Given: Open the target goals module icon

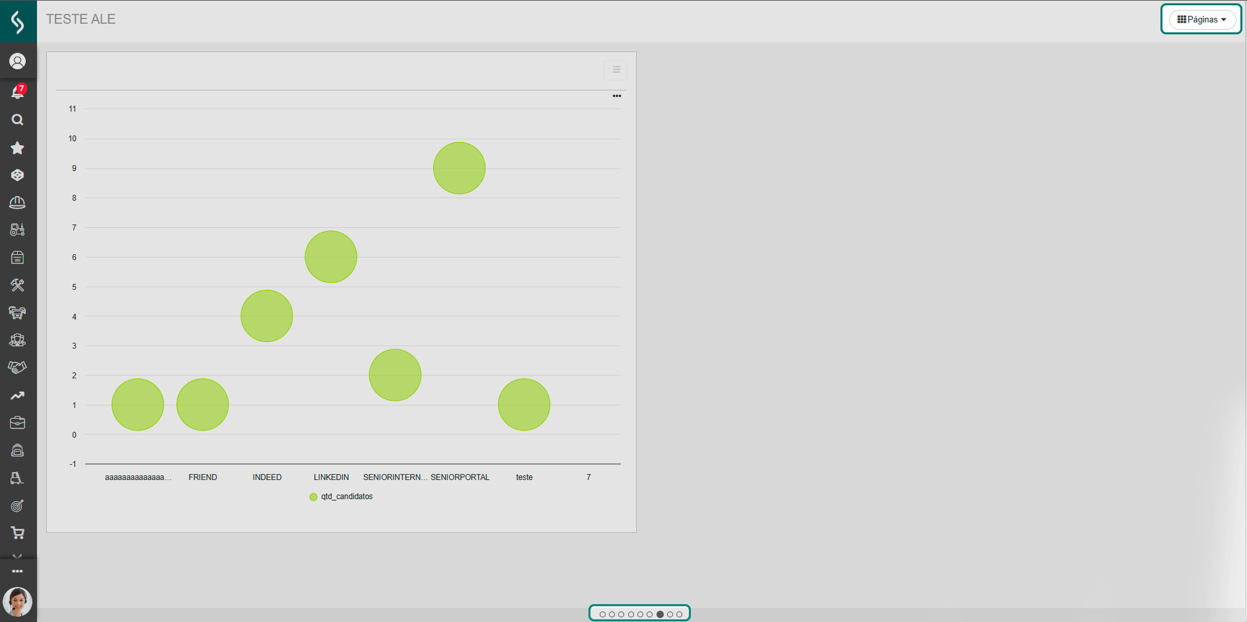Looking at the screenshot, I should [x=18, y=506].
